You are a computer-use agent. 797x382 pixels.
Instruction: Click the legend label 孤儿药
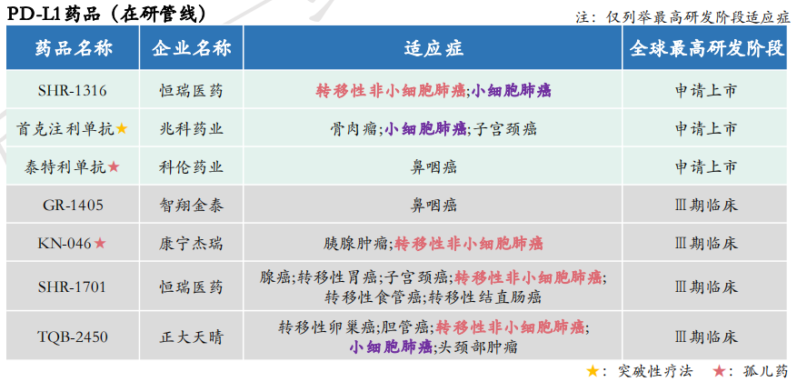[x=766, y=371]
